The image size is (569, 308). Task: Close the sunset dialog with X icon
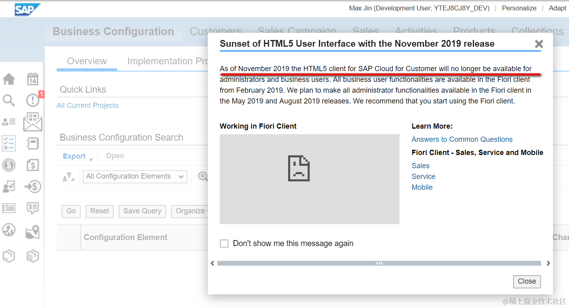(x=539, y=44)
